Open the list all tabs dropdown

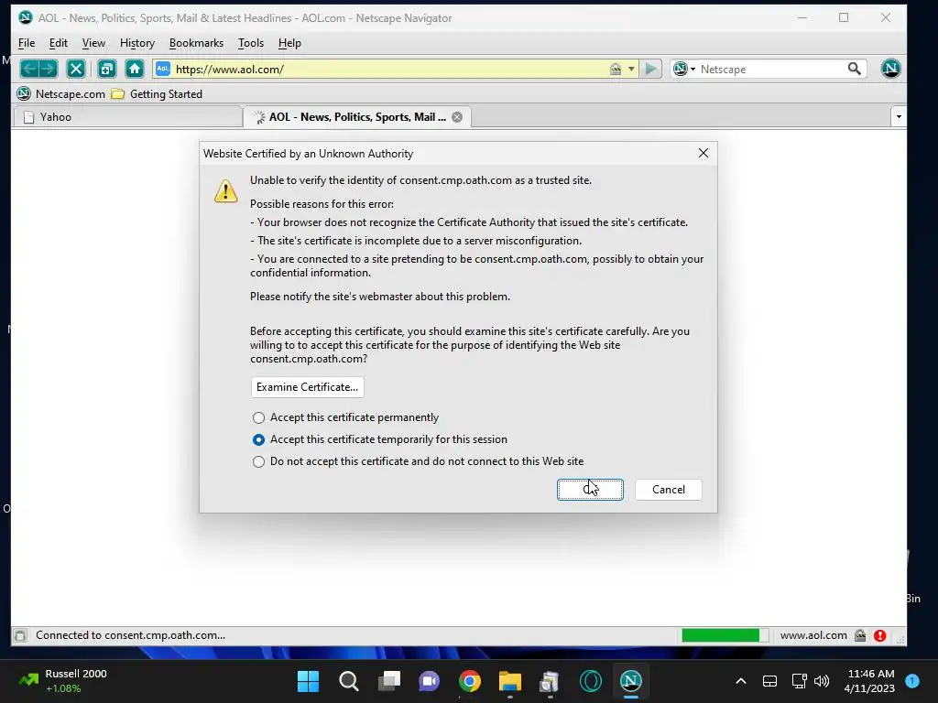pos(899,116)
